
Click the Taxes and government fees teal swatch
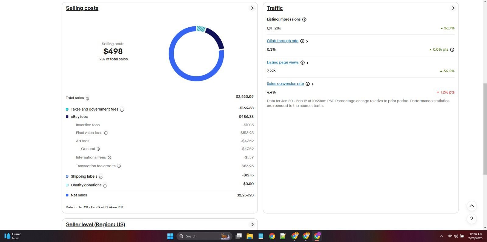coord(67,109)
